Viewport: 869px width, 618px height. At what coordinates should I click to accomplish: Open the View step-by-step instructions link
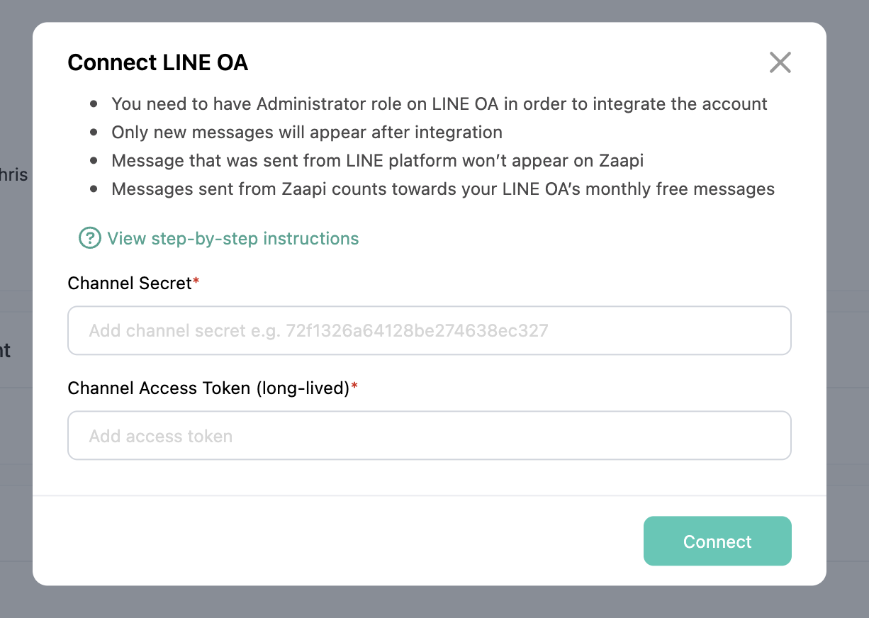(232, 239)
